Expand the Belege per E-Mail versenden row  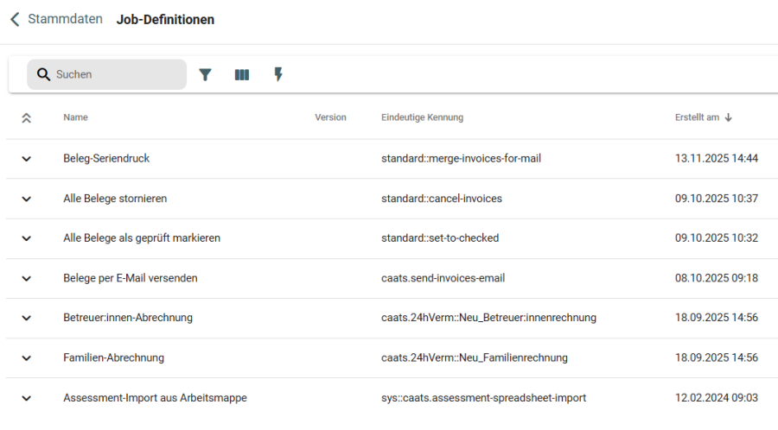(x=26, y=278)
